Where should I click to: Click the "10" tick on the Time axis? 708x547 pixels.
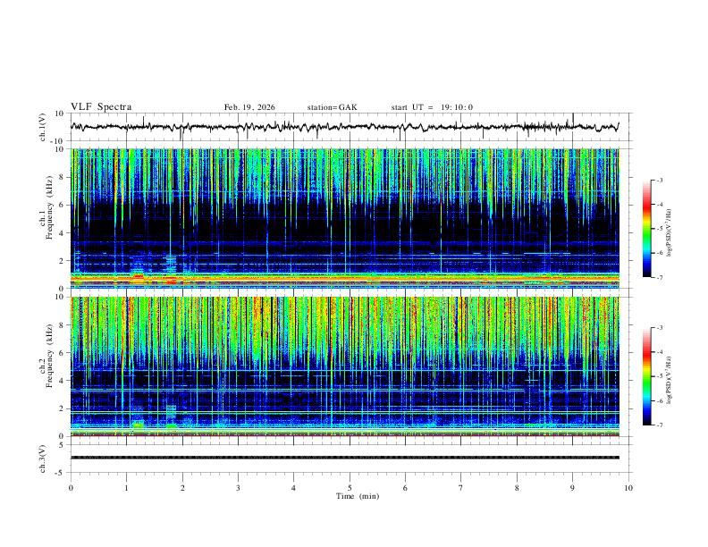click(628, 488)
